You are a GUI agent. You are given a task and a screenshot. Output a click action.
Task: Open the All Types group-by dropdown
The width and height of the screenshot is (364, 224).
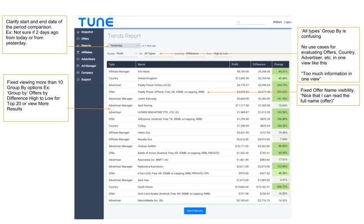[x=159, y=54]
